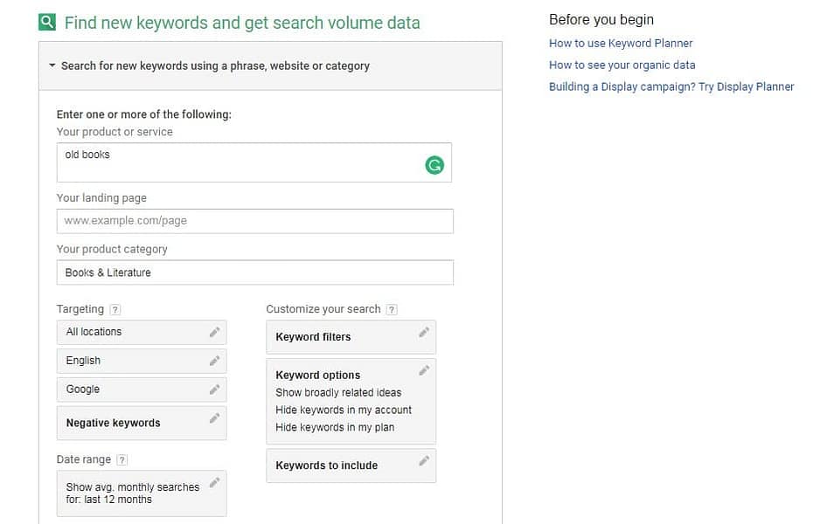The image size is (813, 524).
Task: Open How to see your organic data
Action: (x=622, y=65)
